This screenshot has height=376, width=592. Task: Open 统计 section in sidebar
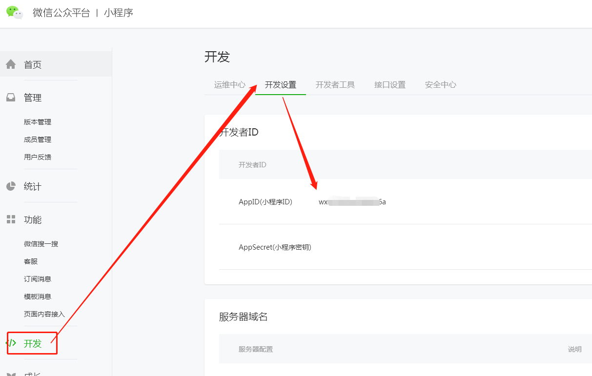[x=33, y=186]
